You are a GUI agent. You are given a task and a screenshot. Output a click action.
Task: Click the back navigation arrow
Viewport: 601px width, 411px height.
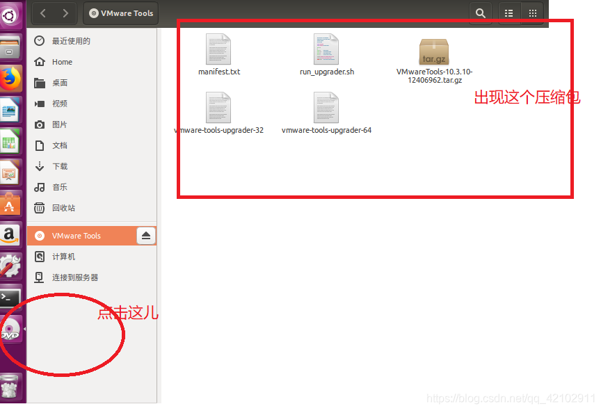pos(43,13)
